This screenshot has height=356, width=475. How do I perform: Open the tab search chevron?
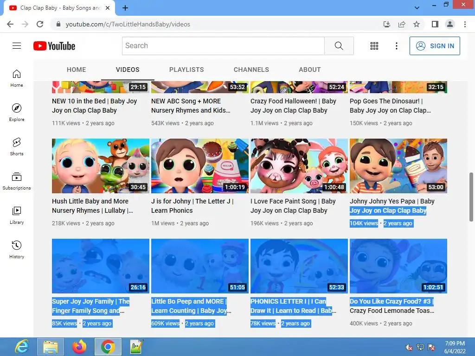pyautogui.click(x=417, y=8)
